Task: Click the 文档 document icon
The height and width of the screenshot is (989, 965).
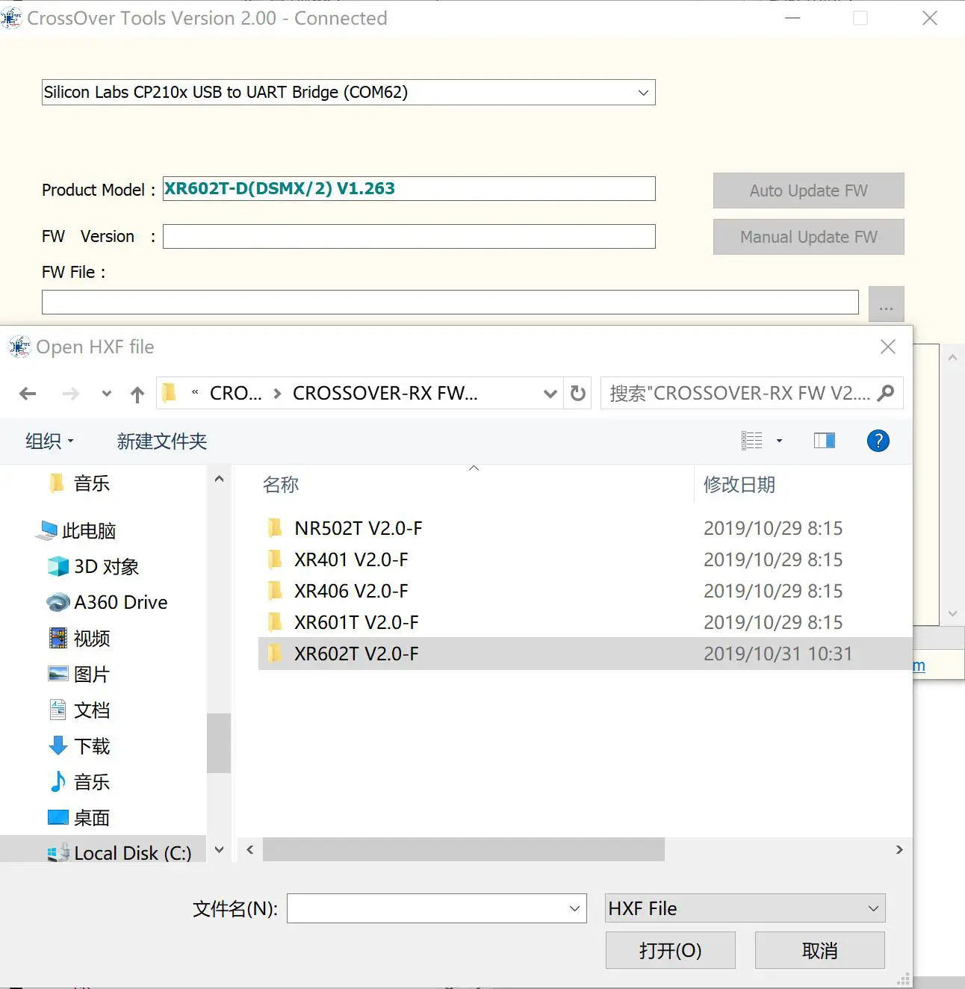Action: tap(58, 710)
